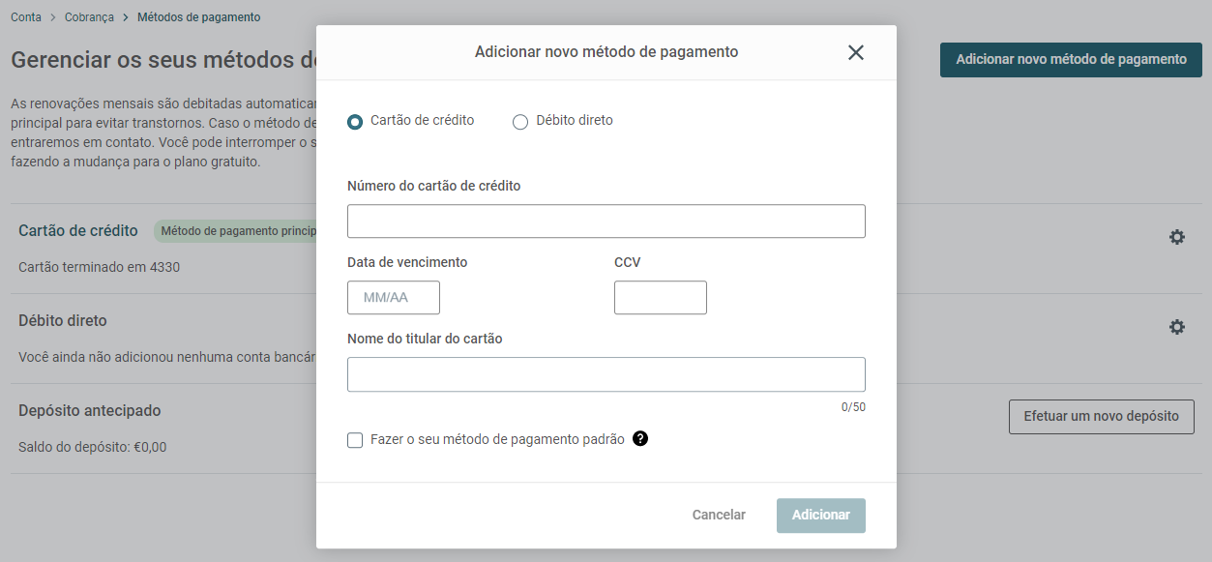Click Efetuar um novo depósito button

click(x=1101, y=417)
